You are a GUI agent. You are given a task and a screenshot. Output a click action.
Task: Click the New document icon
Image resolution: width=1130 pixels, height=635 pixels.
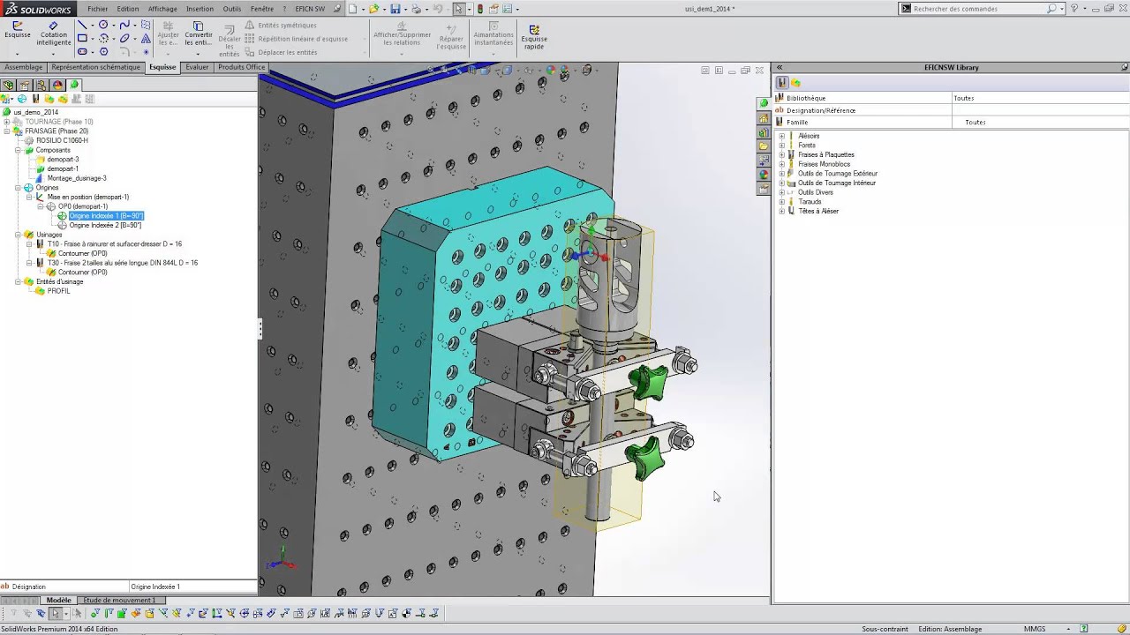pyautogui.click(x=353, y=9)
